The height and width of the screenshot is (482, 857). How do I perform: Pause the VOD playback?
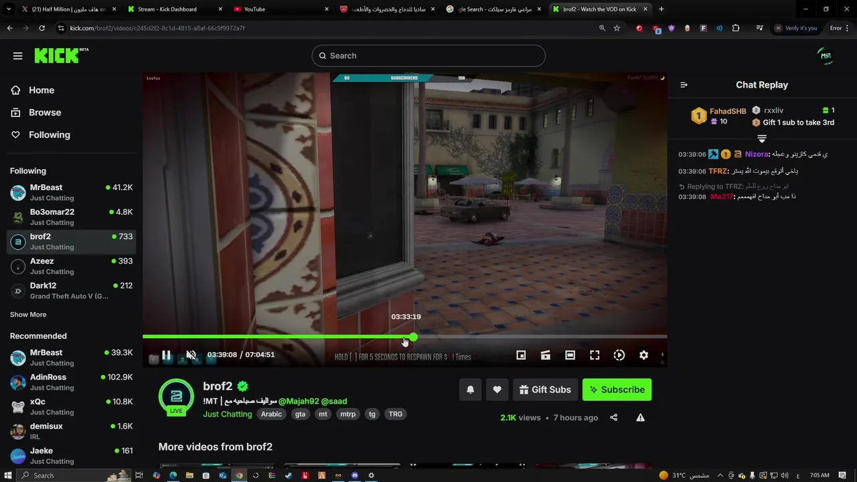[x=166, y=355]
